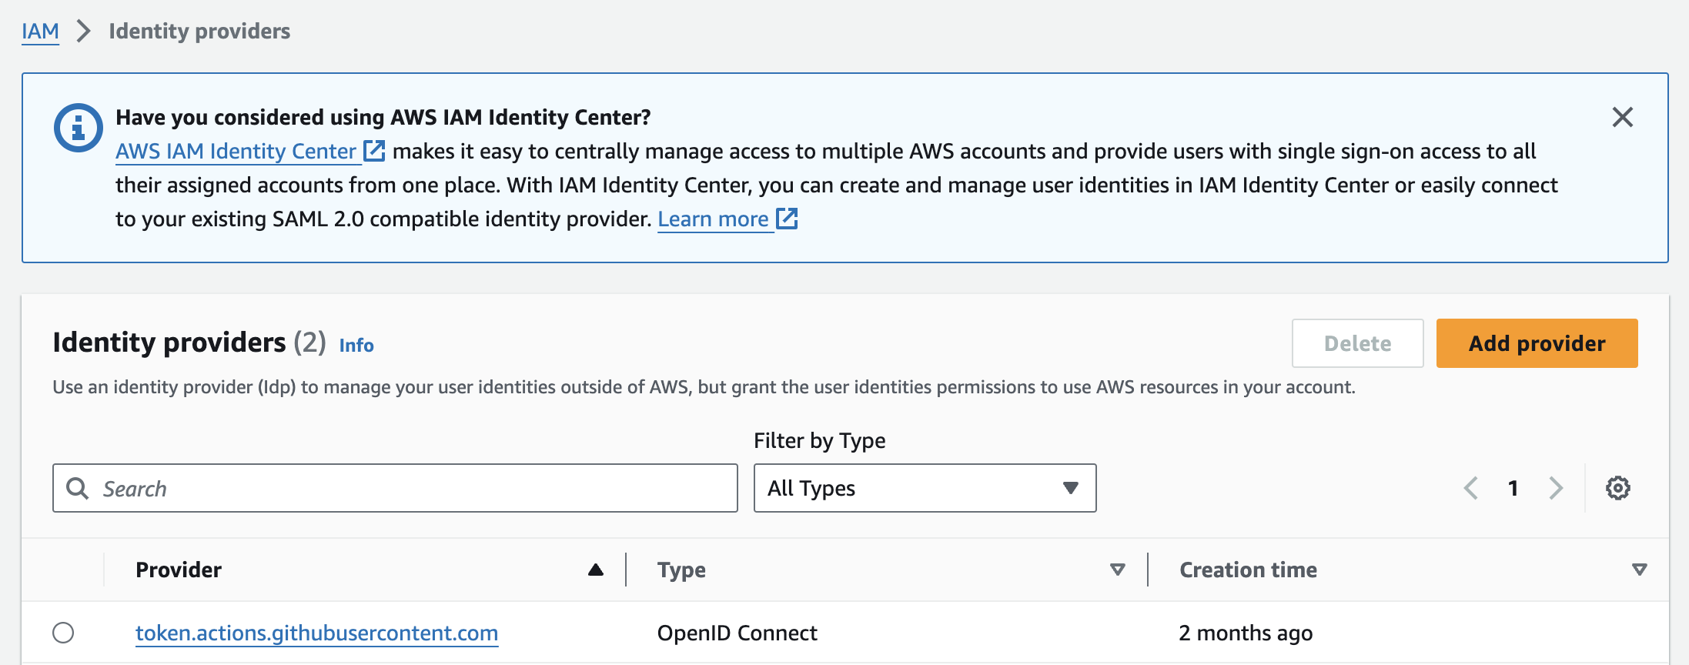Click the Identity providers breadcrumb text

(x=199, y=31)
